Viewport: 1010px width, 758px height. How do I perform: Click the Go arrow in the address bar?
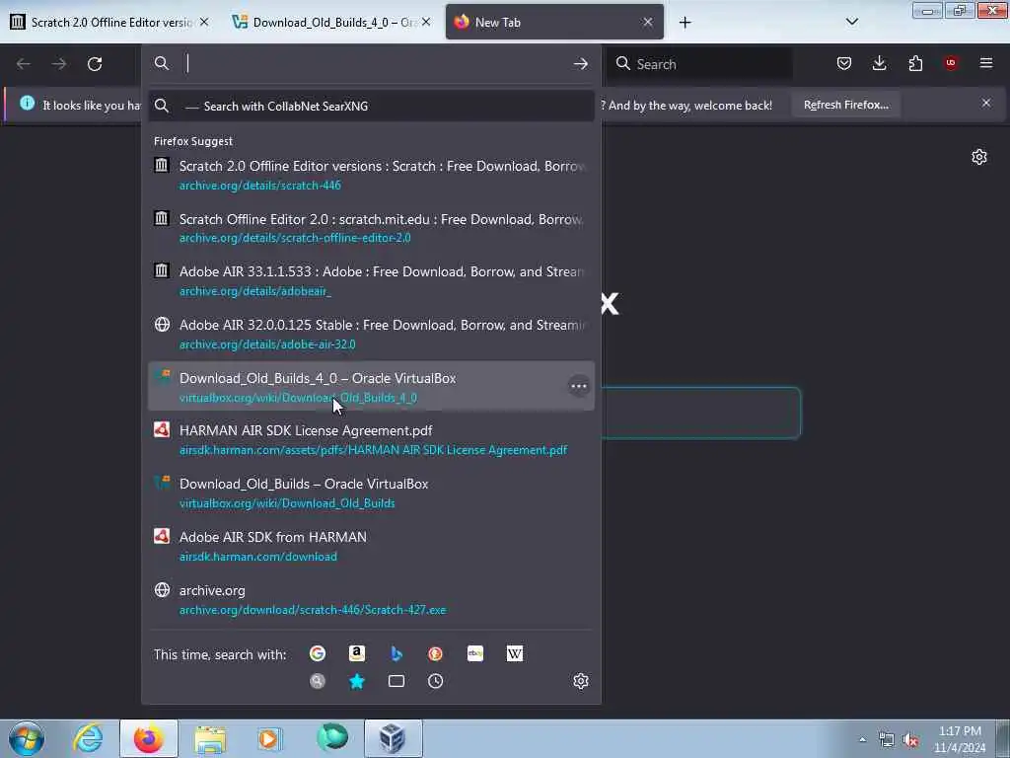[580, 64]
